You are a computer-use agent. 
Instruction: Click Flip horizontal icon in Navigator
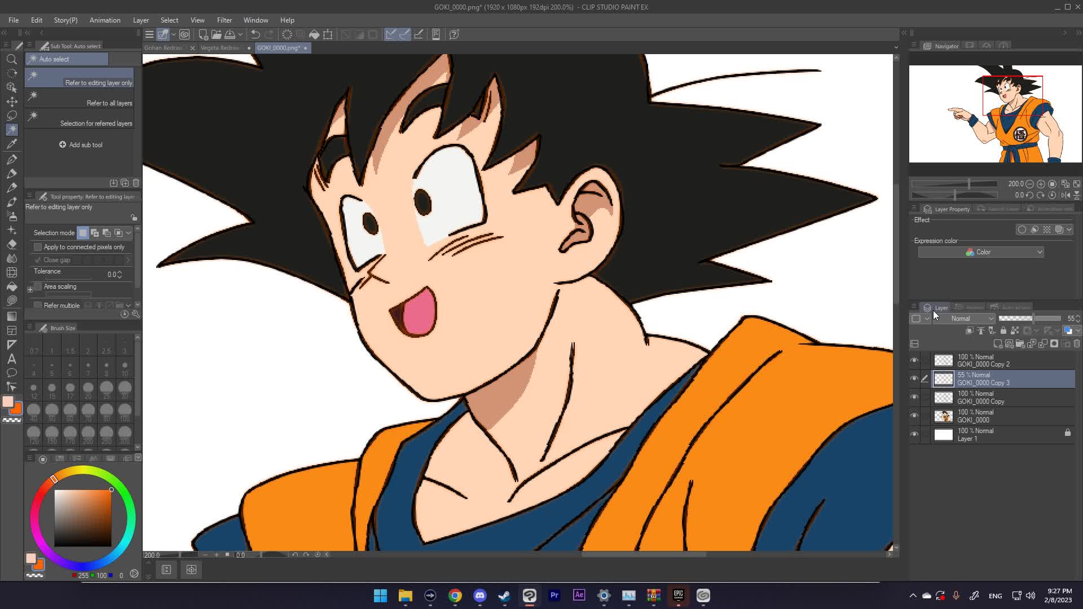coord(1066,195)
